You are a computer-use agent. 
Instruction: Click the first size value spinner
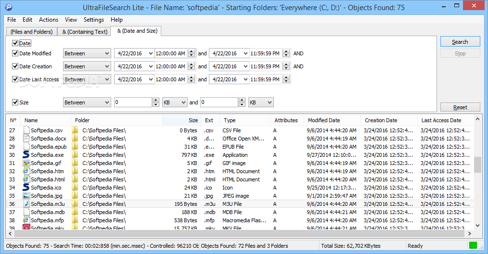click(156, 102)
